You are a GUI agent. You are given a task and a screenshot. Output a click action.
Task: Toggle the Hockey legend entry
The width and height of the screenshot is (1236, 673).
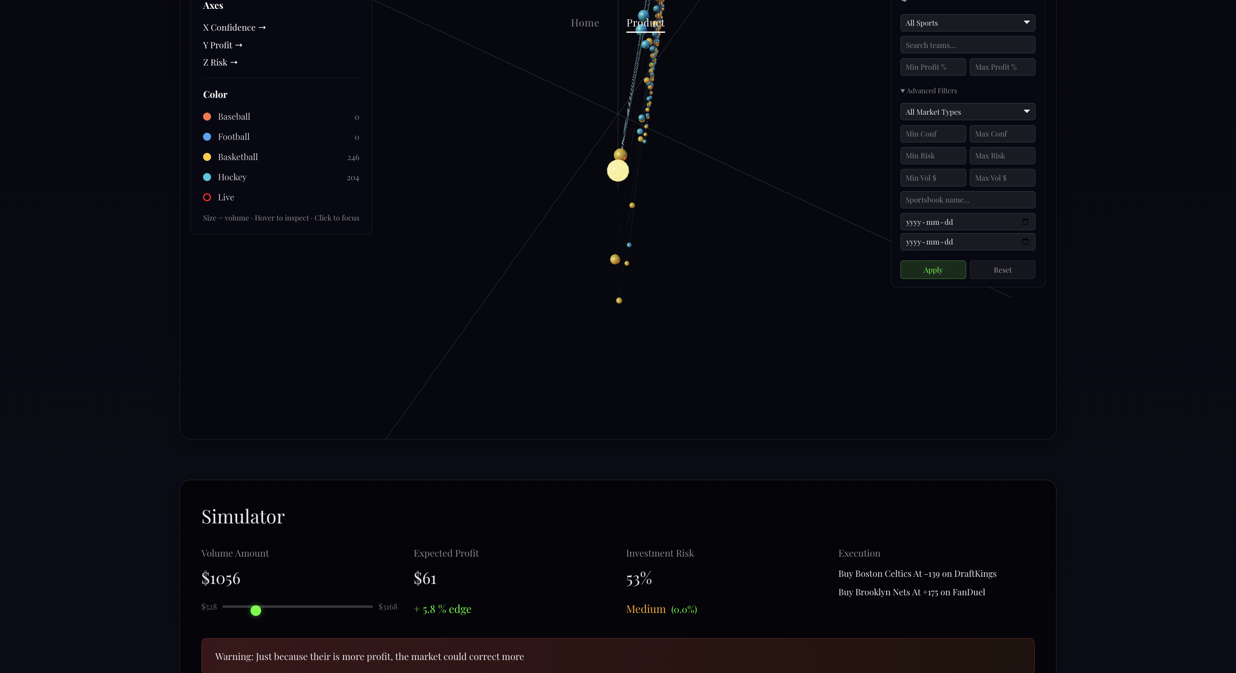[x=232, y=177]
